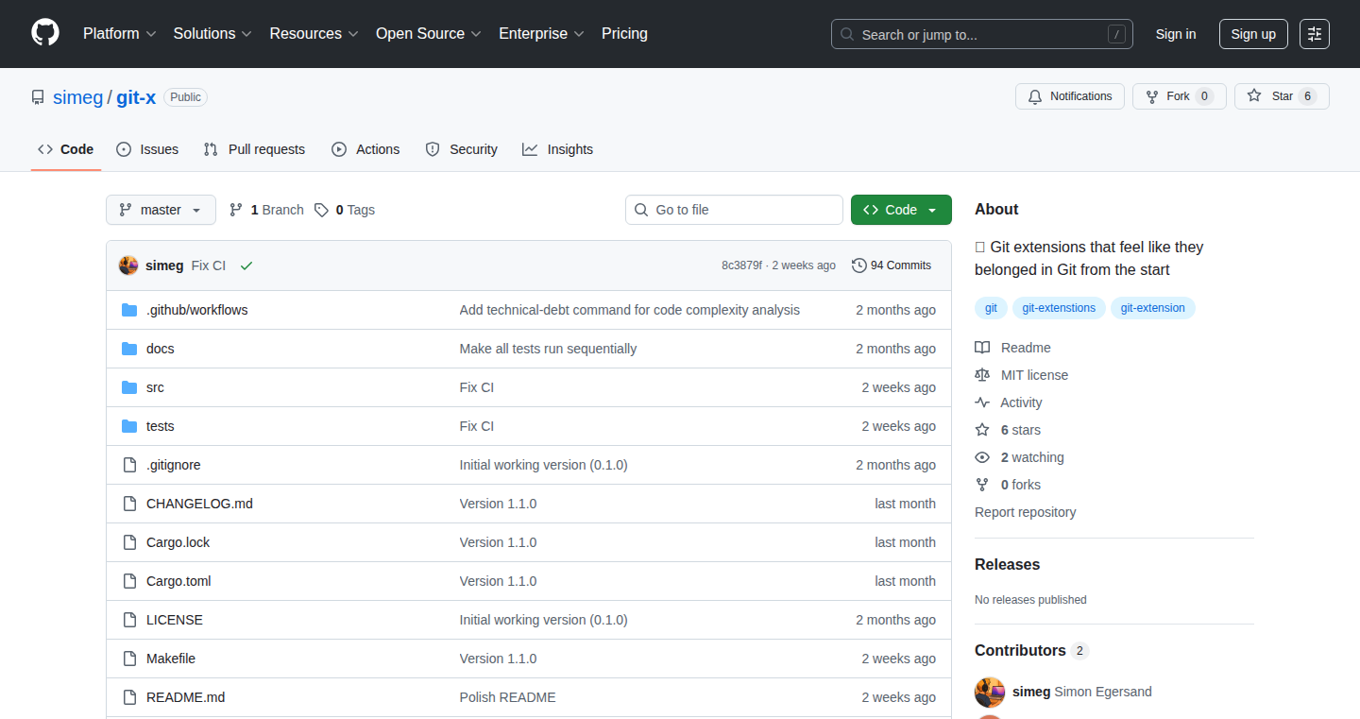Screen dimensions: 1360x719
Task: Open the CHANGELOG.md file
Action: [x=199, y=504]
